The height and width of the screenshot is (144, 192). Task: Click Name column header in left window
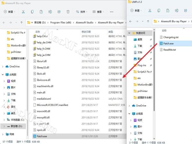tap(37, 32)
